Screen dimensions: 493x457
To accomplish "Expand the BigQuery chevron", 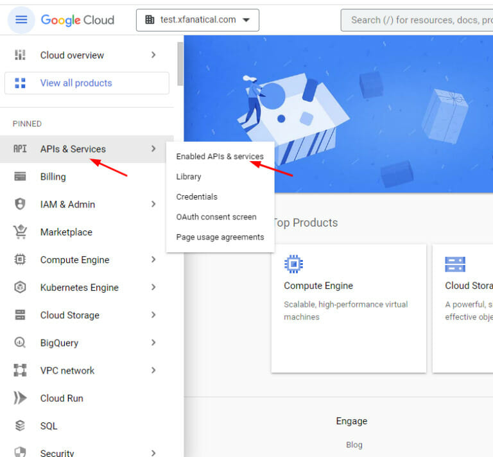I will pos(153,343).
